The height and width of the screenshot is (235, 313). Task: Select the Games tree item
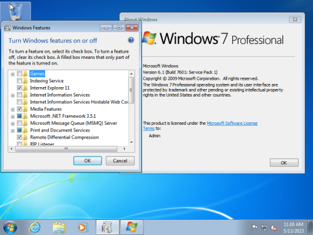pyautogui.click(x=38, y=73)
